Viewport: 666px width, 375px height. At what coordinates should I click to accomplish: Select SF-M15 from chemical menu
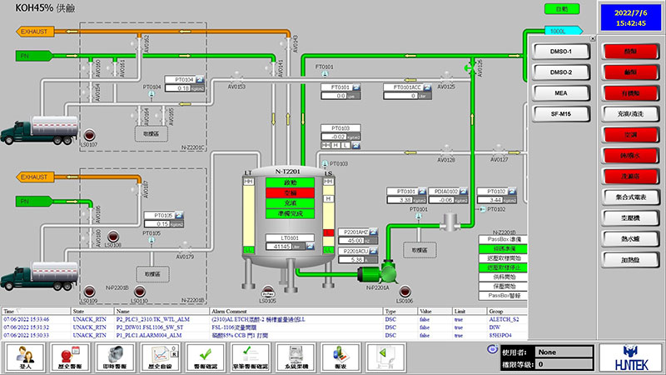(x=560, y=112)
